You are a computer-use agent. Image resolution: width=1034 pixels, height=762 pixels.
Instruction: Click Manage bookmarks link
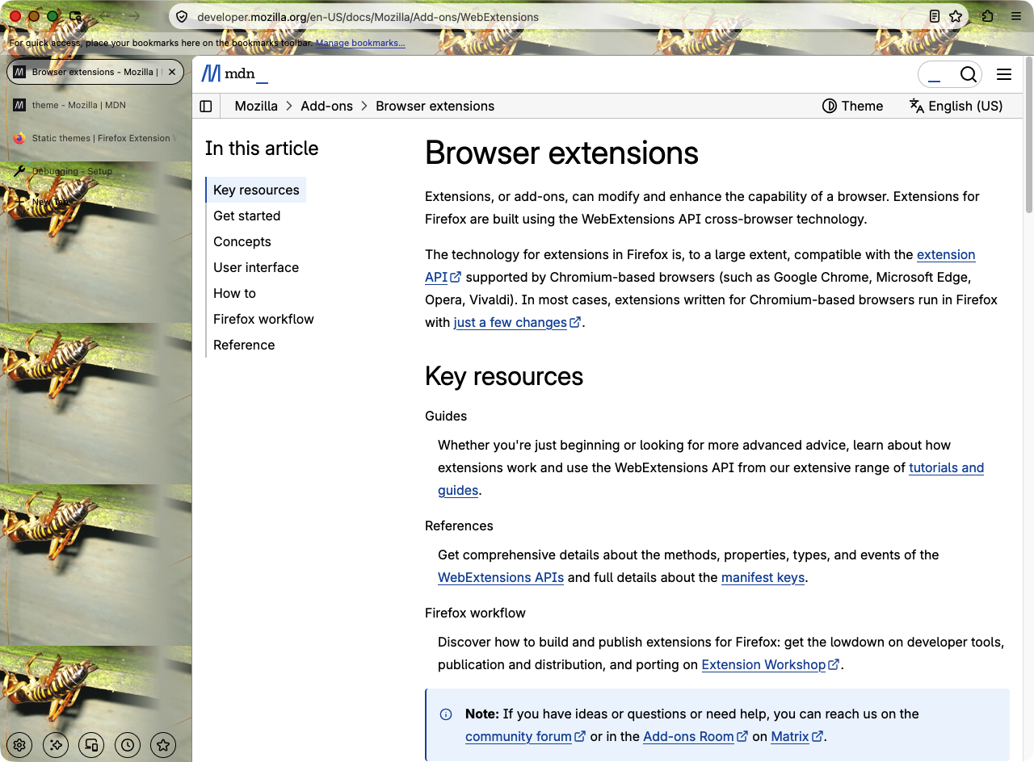360,43
